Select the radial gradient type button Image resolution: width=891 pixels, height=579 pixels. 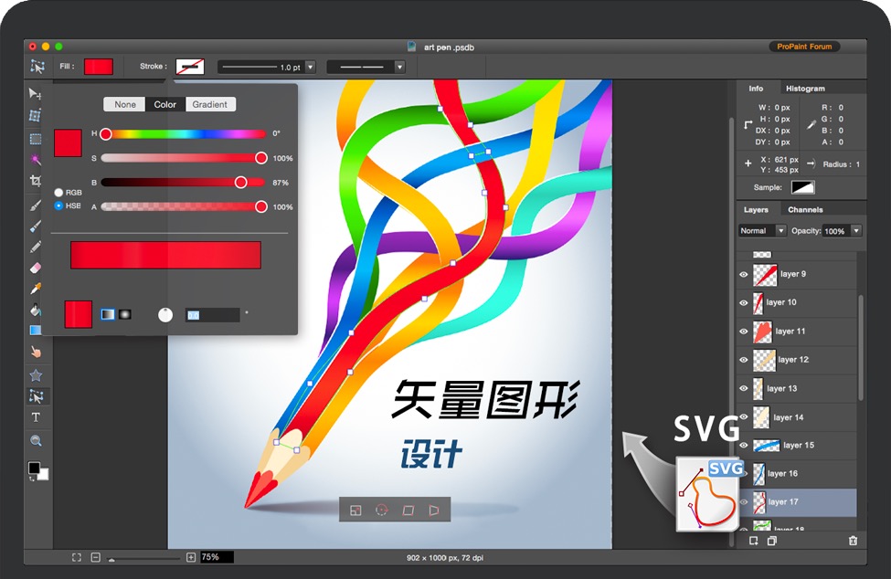click(x=125, y=314)
